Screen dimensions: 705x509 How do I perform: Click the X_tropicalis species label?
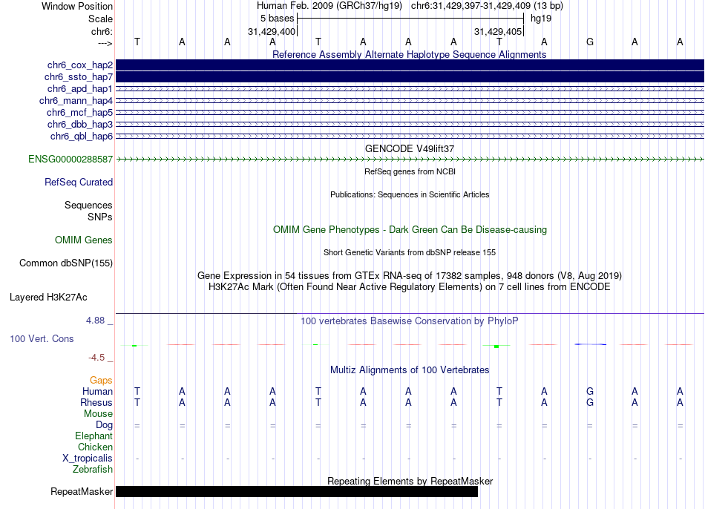point(88,459)
